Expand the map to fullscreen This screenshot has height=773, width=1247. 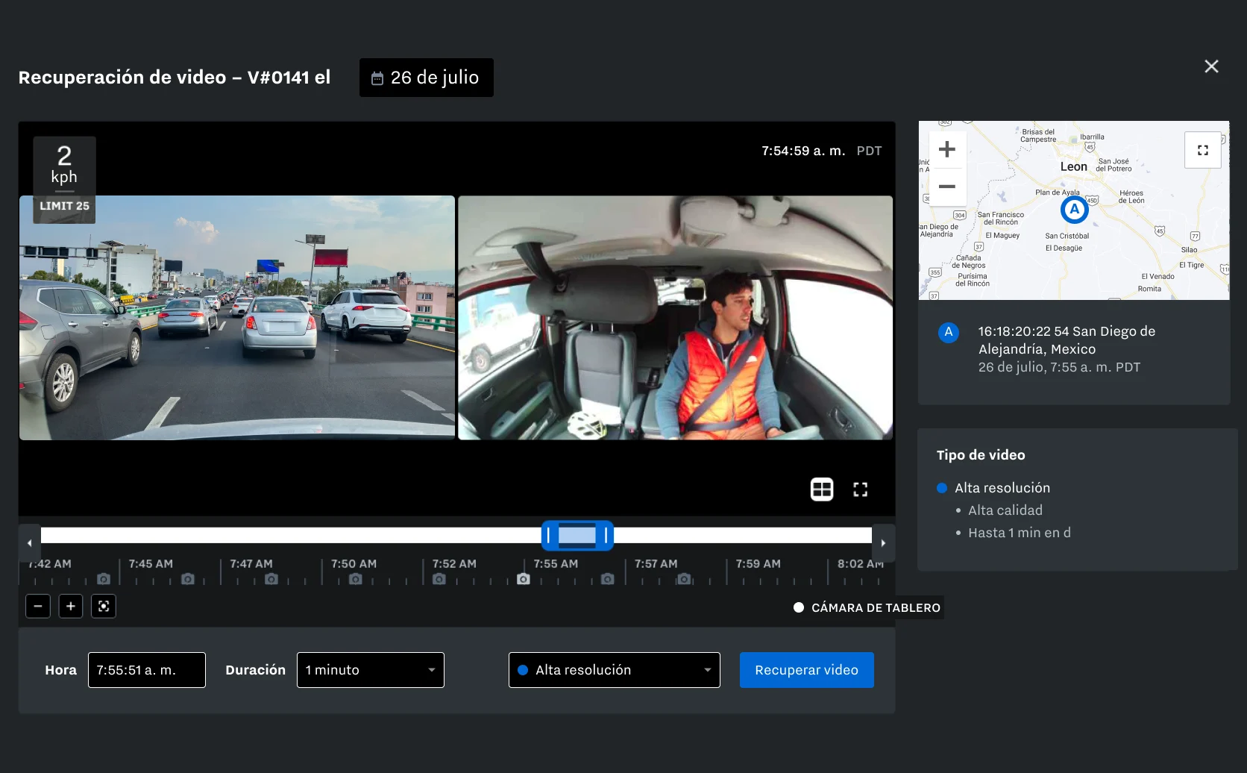pos(1203,149)
